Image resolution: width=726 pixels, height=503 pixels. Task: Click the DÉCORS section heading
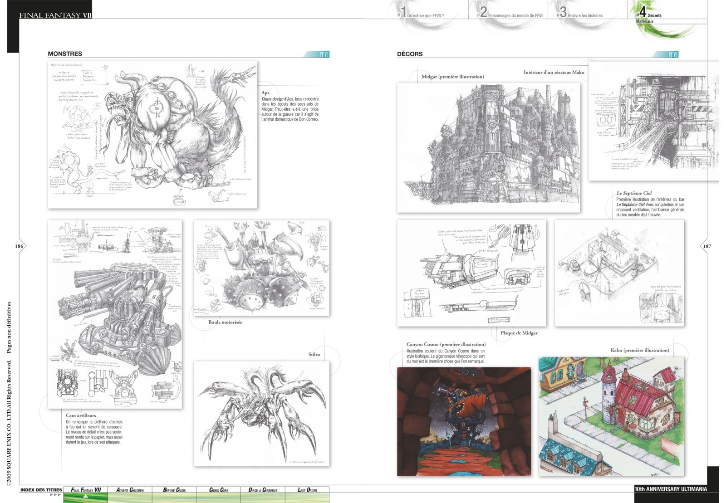point(410,54)
